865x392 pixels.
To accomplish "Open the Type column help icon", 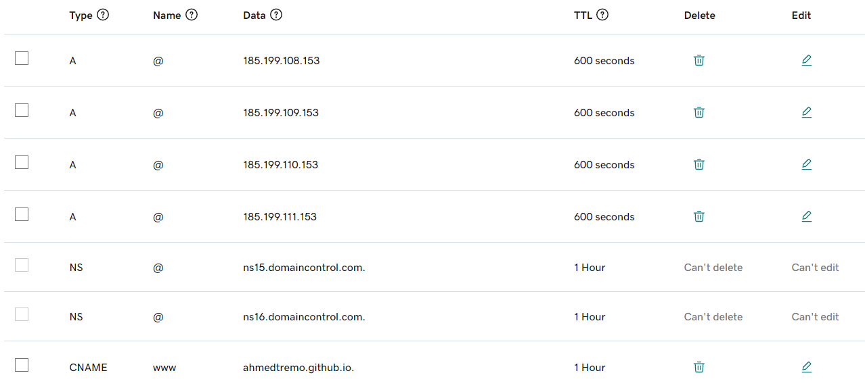I will coord(103,15).
